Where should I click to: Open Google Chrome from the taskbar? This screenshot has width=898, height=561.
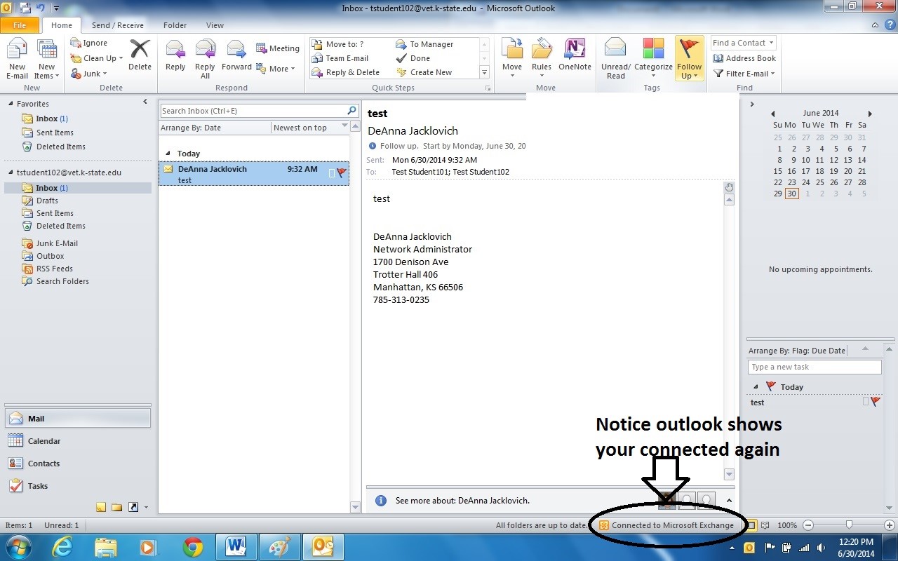point(193,547)
